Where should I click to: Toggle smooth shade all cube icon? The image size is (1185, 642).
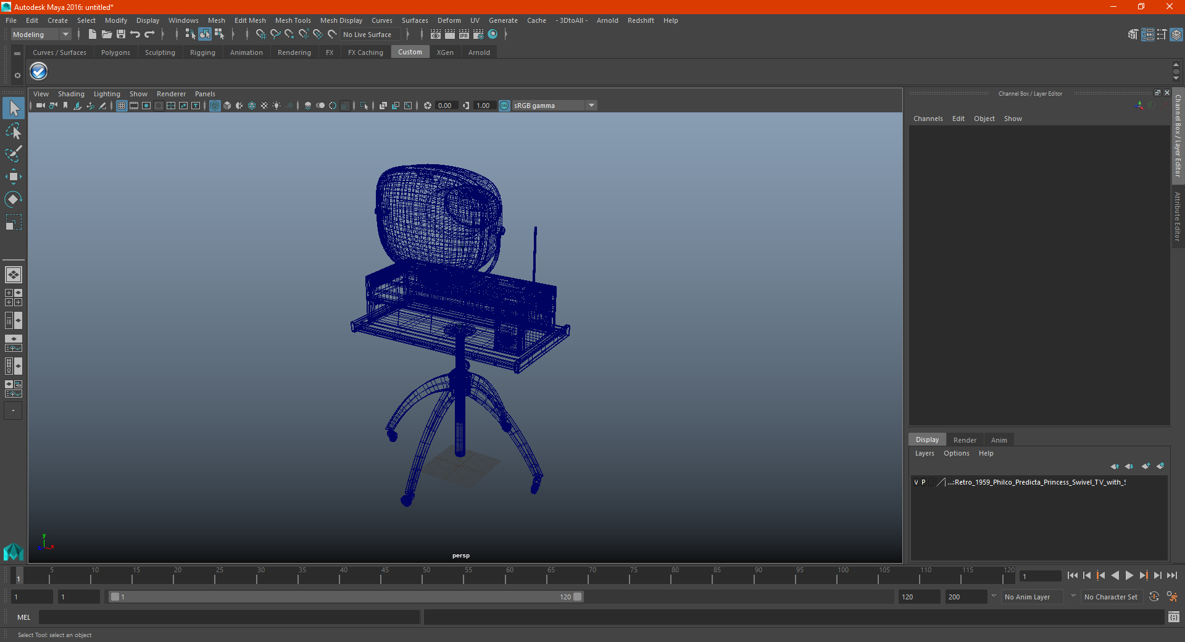point(227,106)
